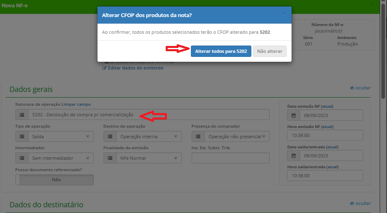Focus Data saída/entrada date field
Viewport: 387px width, 213px height.
coord(331,156)
